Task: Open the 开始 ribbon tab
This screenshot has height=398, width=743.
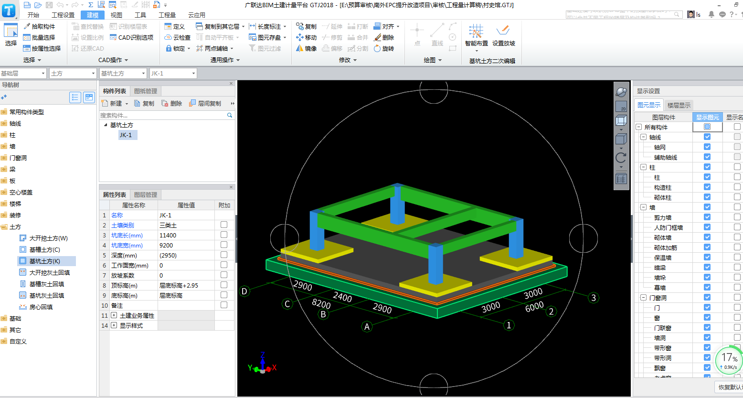Action: pos(33,15)
